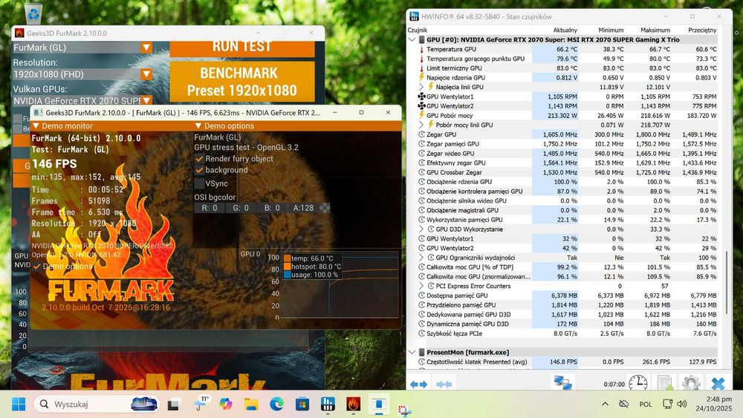This screenshot has width=743, height=418.
Task: Click OSI bgcolor preview swatch
Action: [x=325, y=208]
